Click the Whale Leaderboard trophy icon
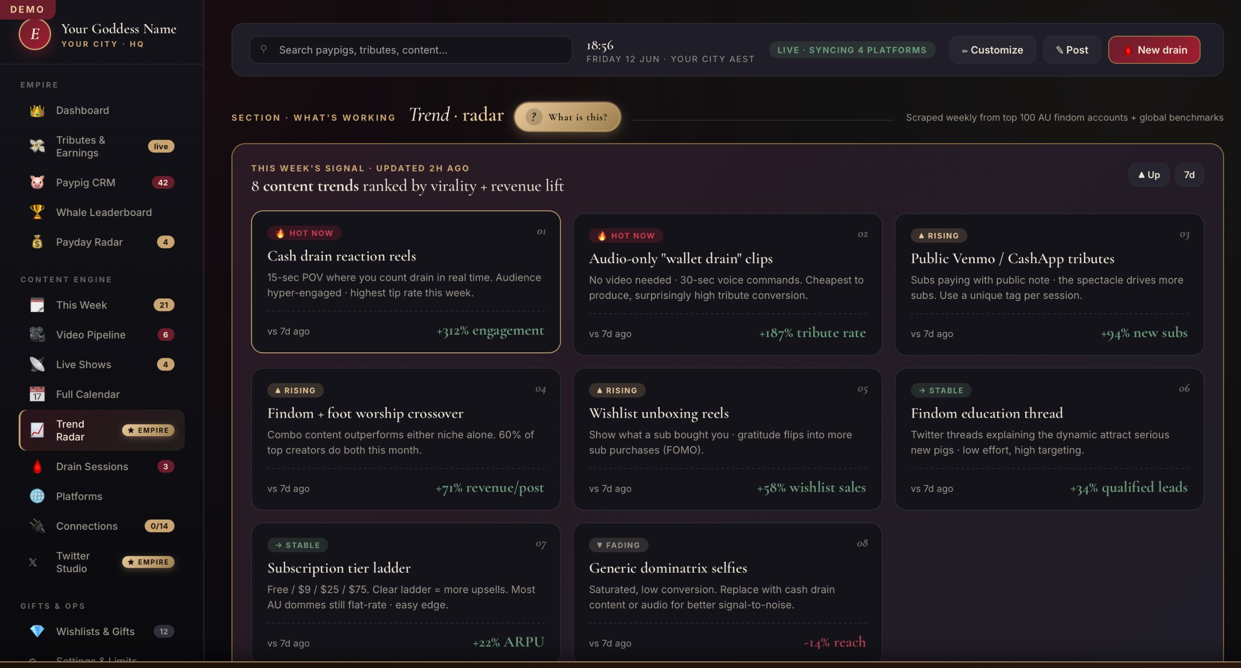This screenshot has height=668, width=1241. (37, 212)
